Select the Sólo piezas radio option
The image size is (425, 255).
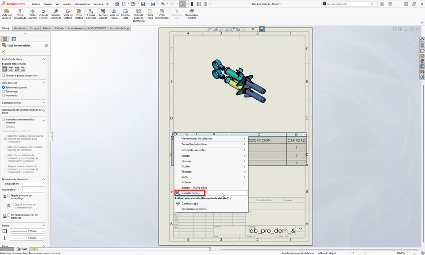point(4,92)
